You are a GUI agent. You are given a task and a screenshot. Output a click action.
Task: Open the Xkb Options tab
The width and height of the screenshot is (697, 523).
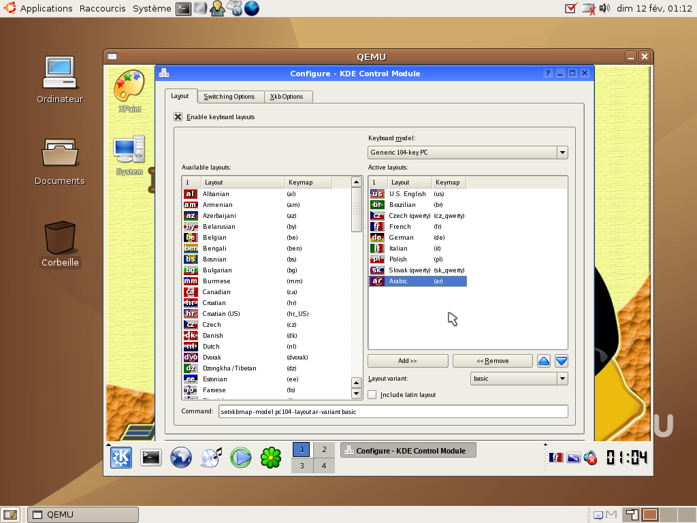[x=287, y=97]
